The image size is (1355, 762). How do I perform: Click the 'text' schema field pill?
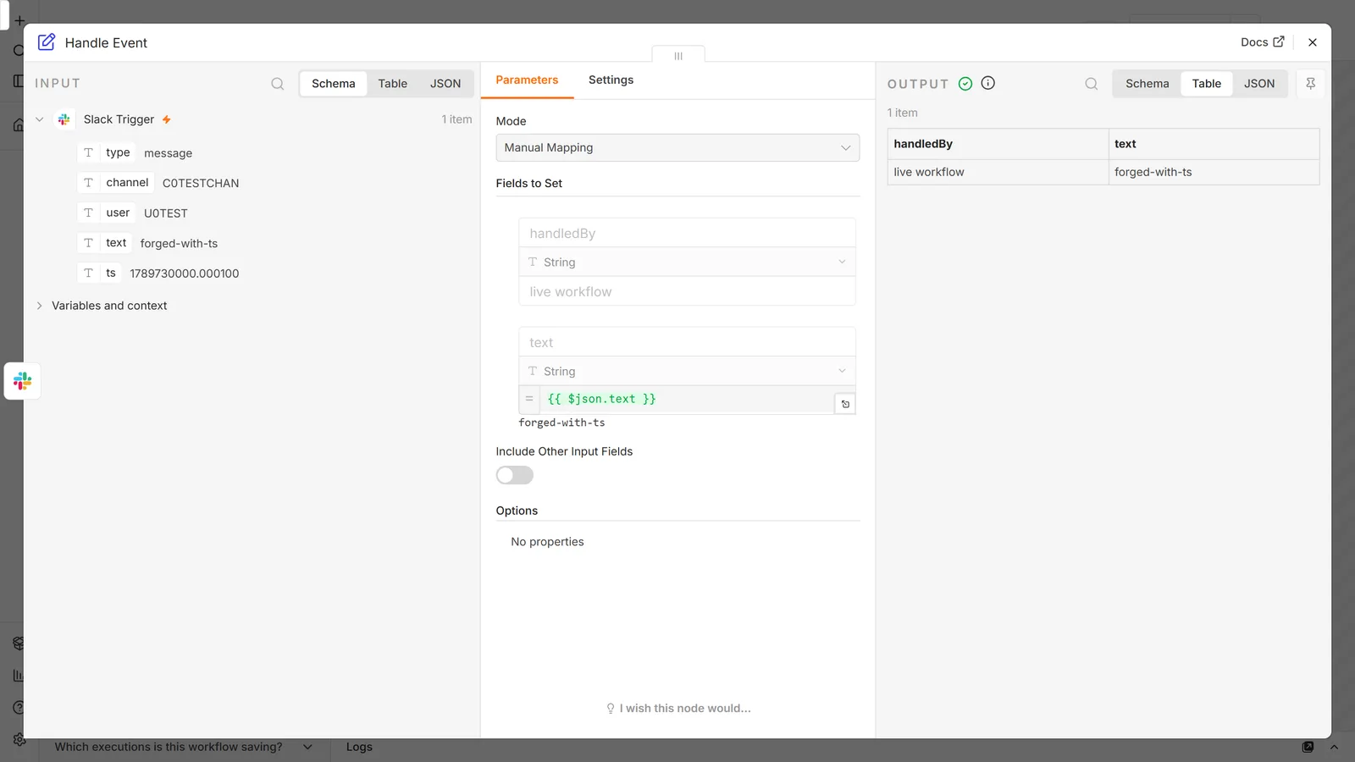(104, 243)
